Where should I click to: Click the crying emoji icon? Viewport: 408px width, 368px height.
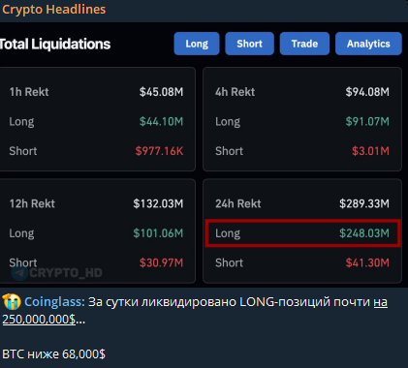(x=12, y=302)
